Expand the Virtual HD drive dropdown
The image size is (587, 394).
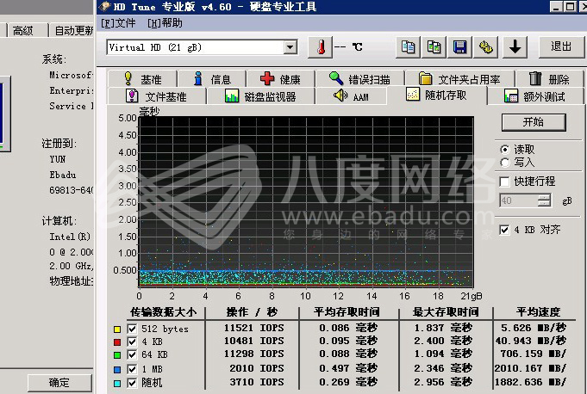(x=290, y=47)
